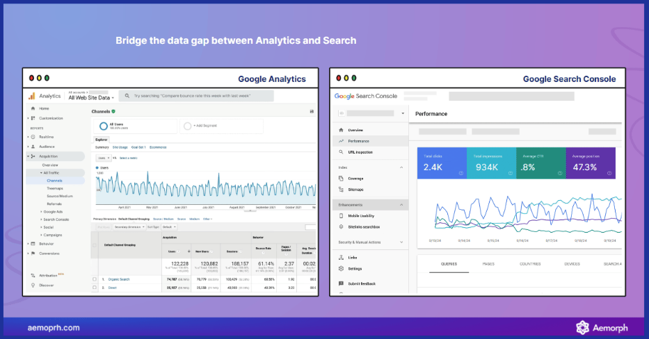Click the Home icon in Analytics sidebar
The image size is (649, 339).
33,108
